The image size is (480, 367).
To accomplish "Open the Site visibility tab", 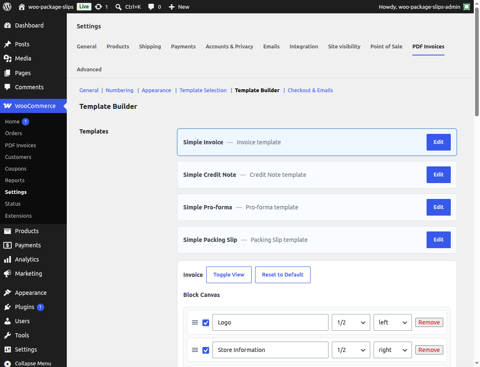I will [344, 46].
